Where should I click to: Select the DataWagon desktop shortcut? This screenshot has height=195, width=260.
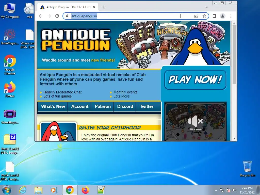coord(10,37)
